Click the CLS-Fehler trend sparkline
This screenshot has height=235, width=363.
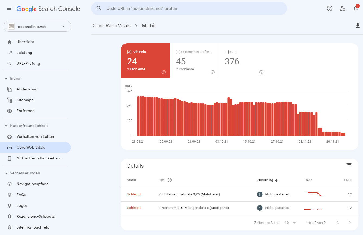tap(313, 194)
